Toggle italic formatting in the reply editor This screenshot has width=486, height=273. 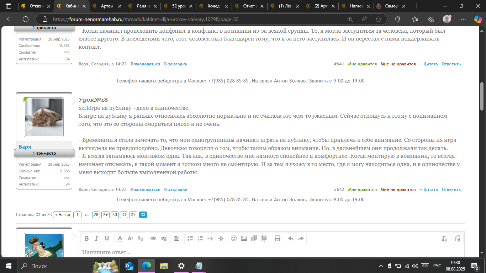point(96,239)
